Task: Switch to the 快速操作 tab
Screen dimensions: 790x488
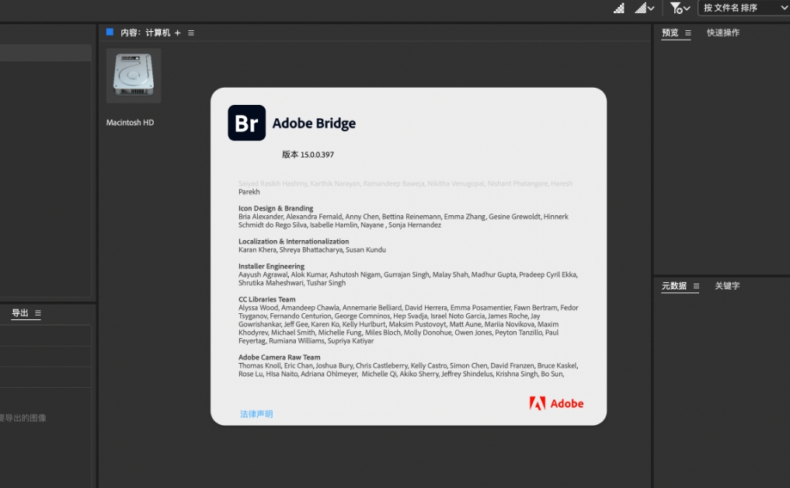Action: coord(723,33)
